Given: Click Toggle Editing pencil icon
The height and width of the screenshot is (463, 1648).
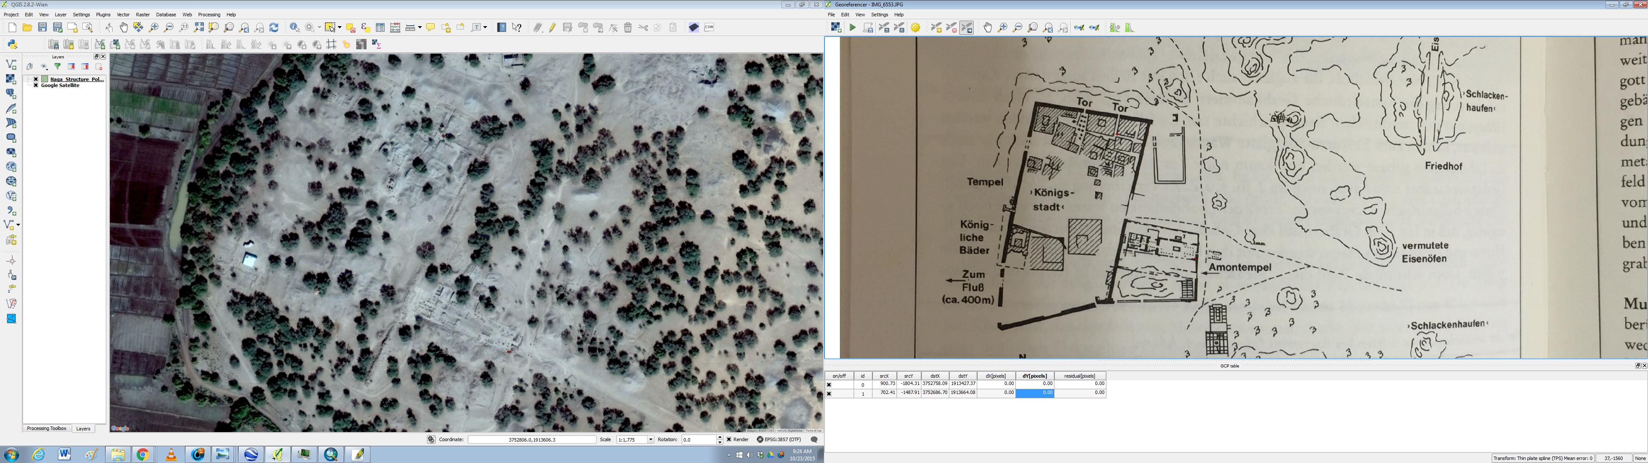Looking at the screenshot, I should tap(553, 27).
